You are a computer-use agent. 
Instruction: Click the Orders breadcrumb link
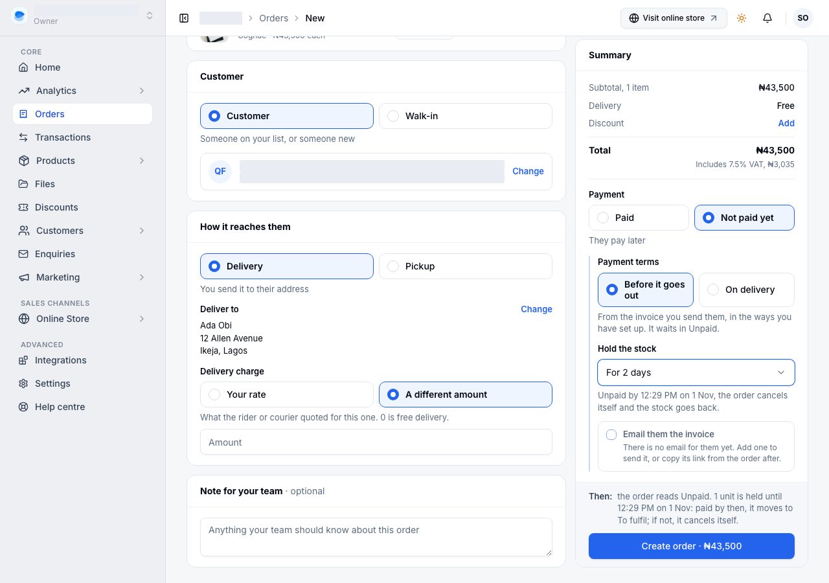pos(273,18)
